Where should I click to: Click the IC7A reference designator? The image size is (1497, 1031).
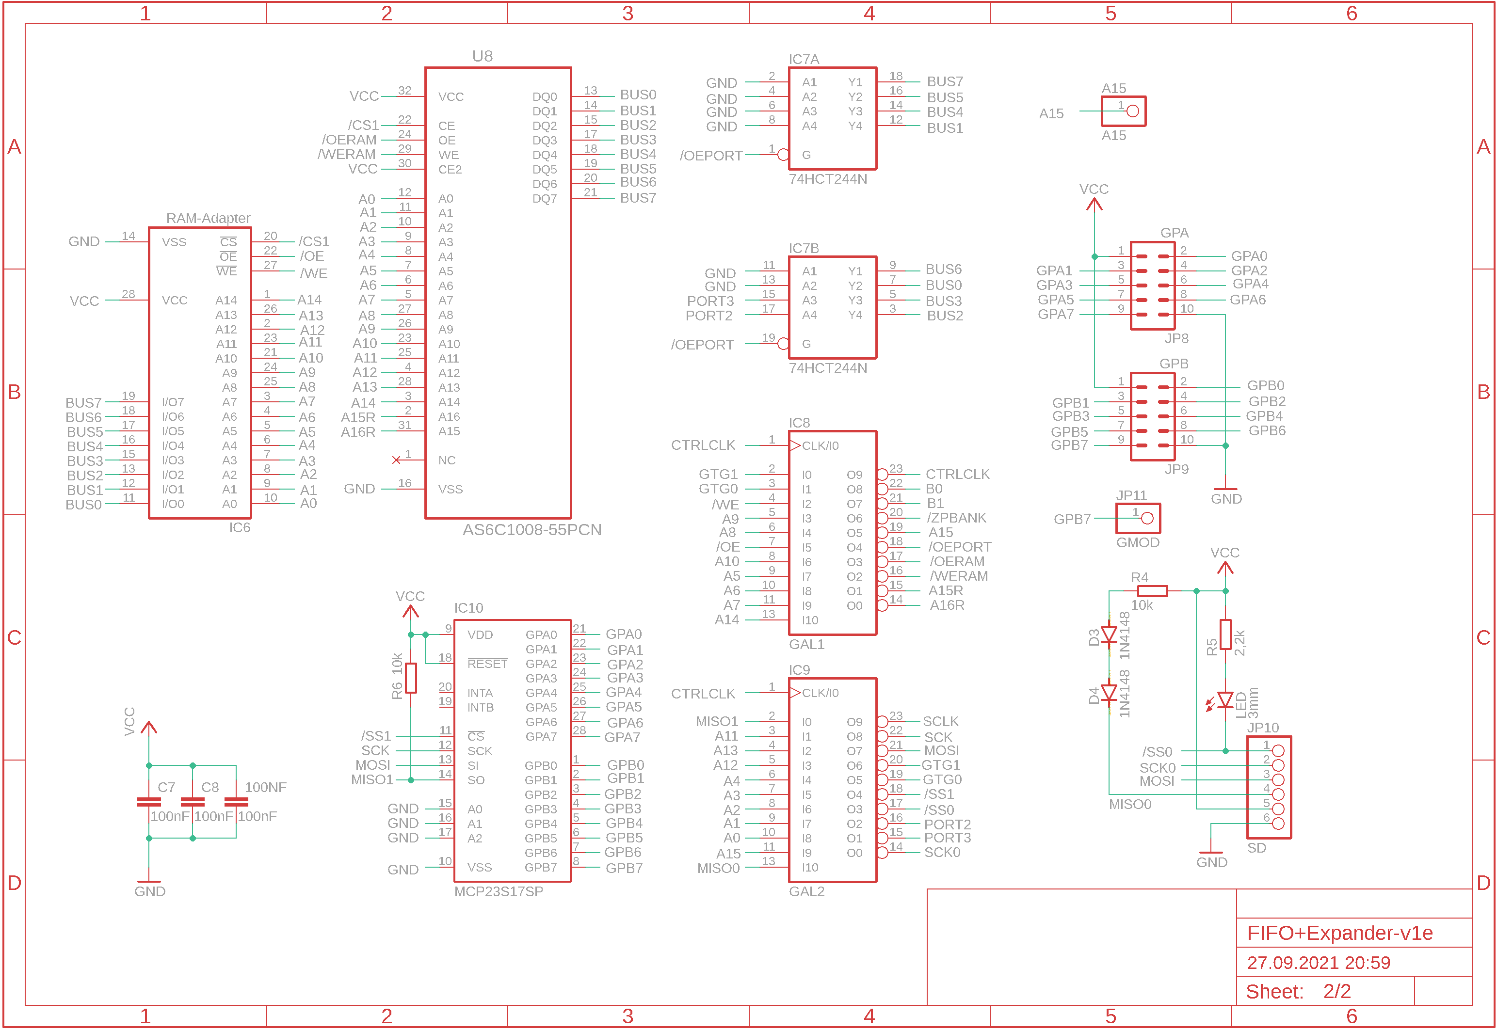[x=804, y=59]
